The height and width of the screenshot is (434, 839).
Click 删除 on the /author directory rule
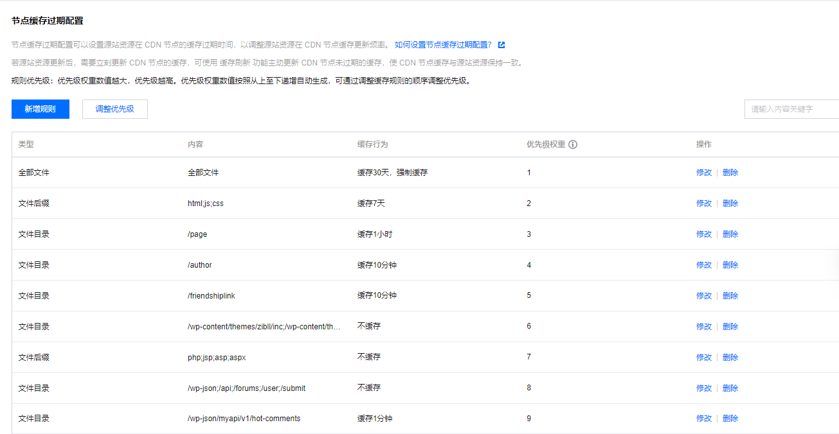point(730,265)
